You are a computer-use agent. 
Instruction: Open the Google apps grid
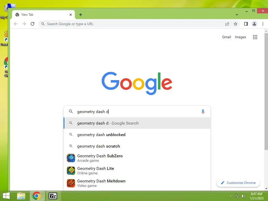point(255,37)
